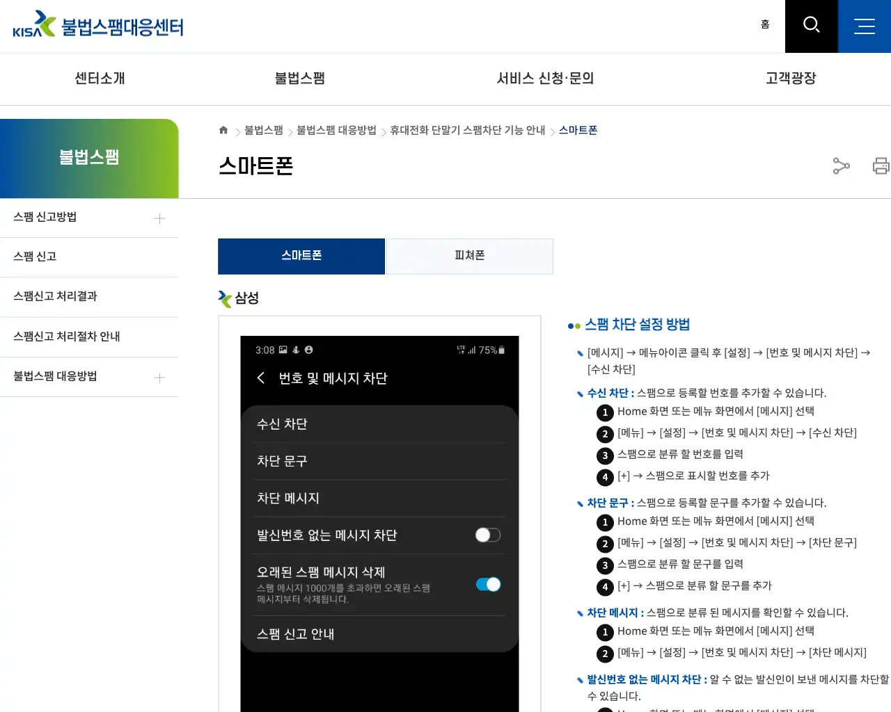This screenshot has height=712, width=891.
Task: Click the KISA 불법스팸대응센터 logo
Action: click(97, 24)
